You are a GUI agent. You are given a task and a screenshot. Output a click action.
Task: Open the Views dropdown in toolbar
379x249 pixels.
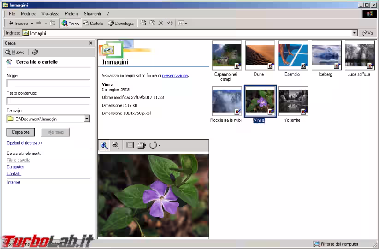tap(182, 23)
